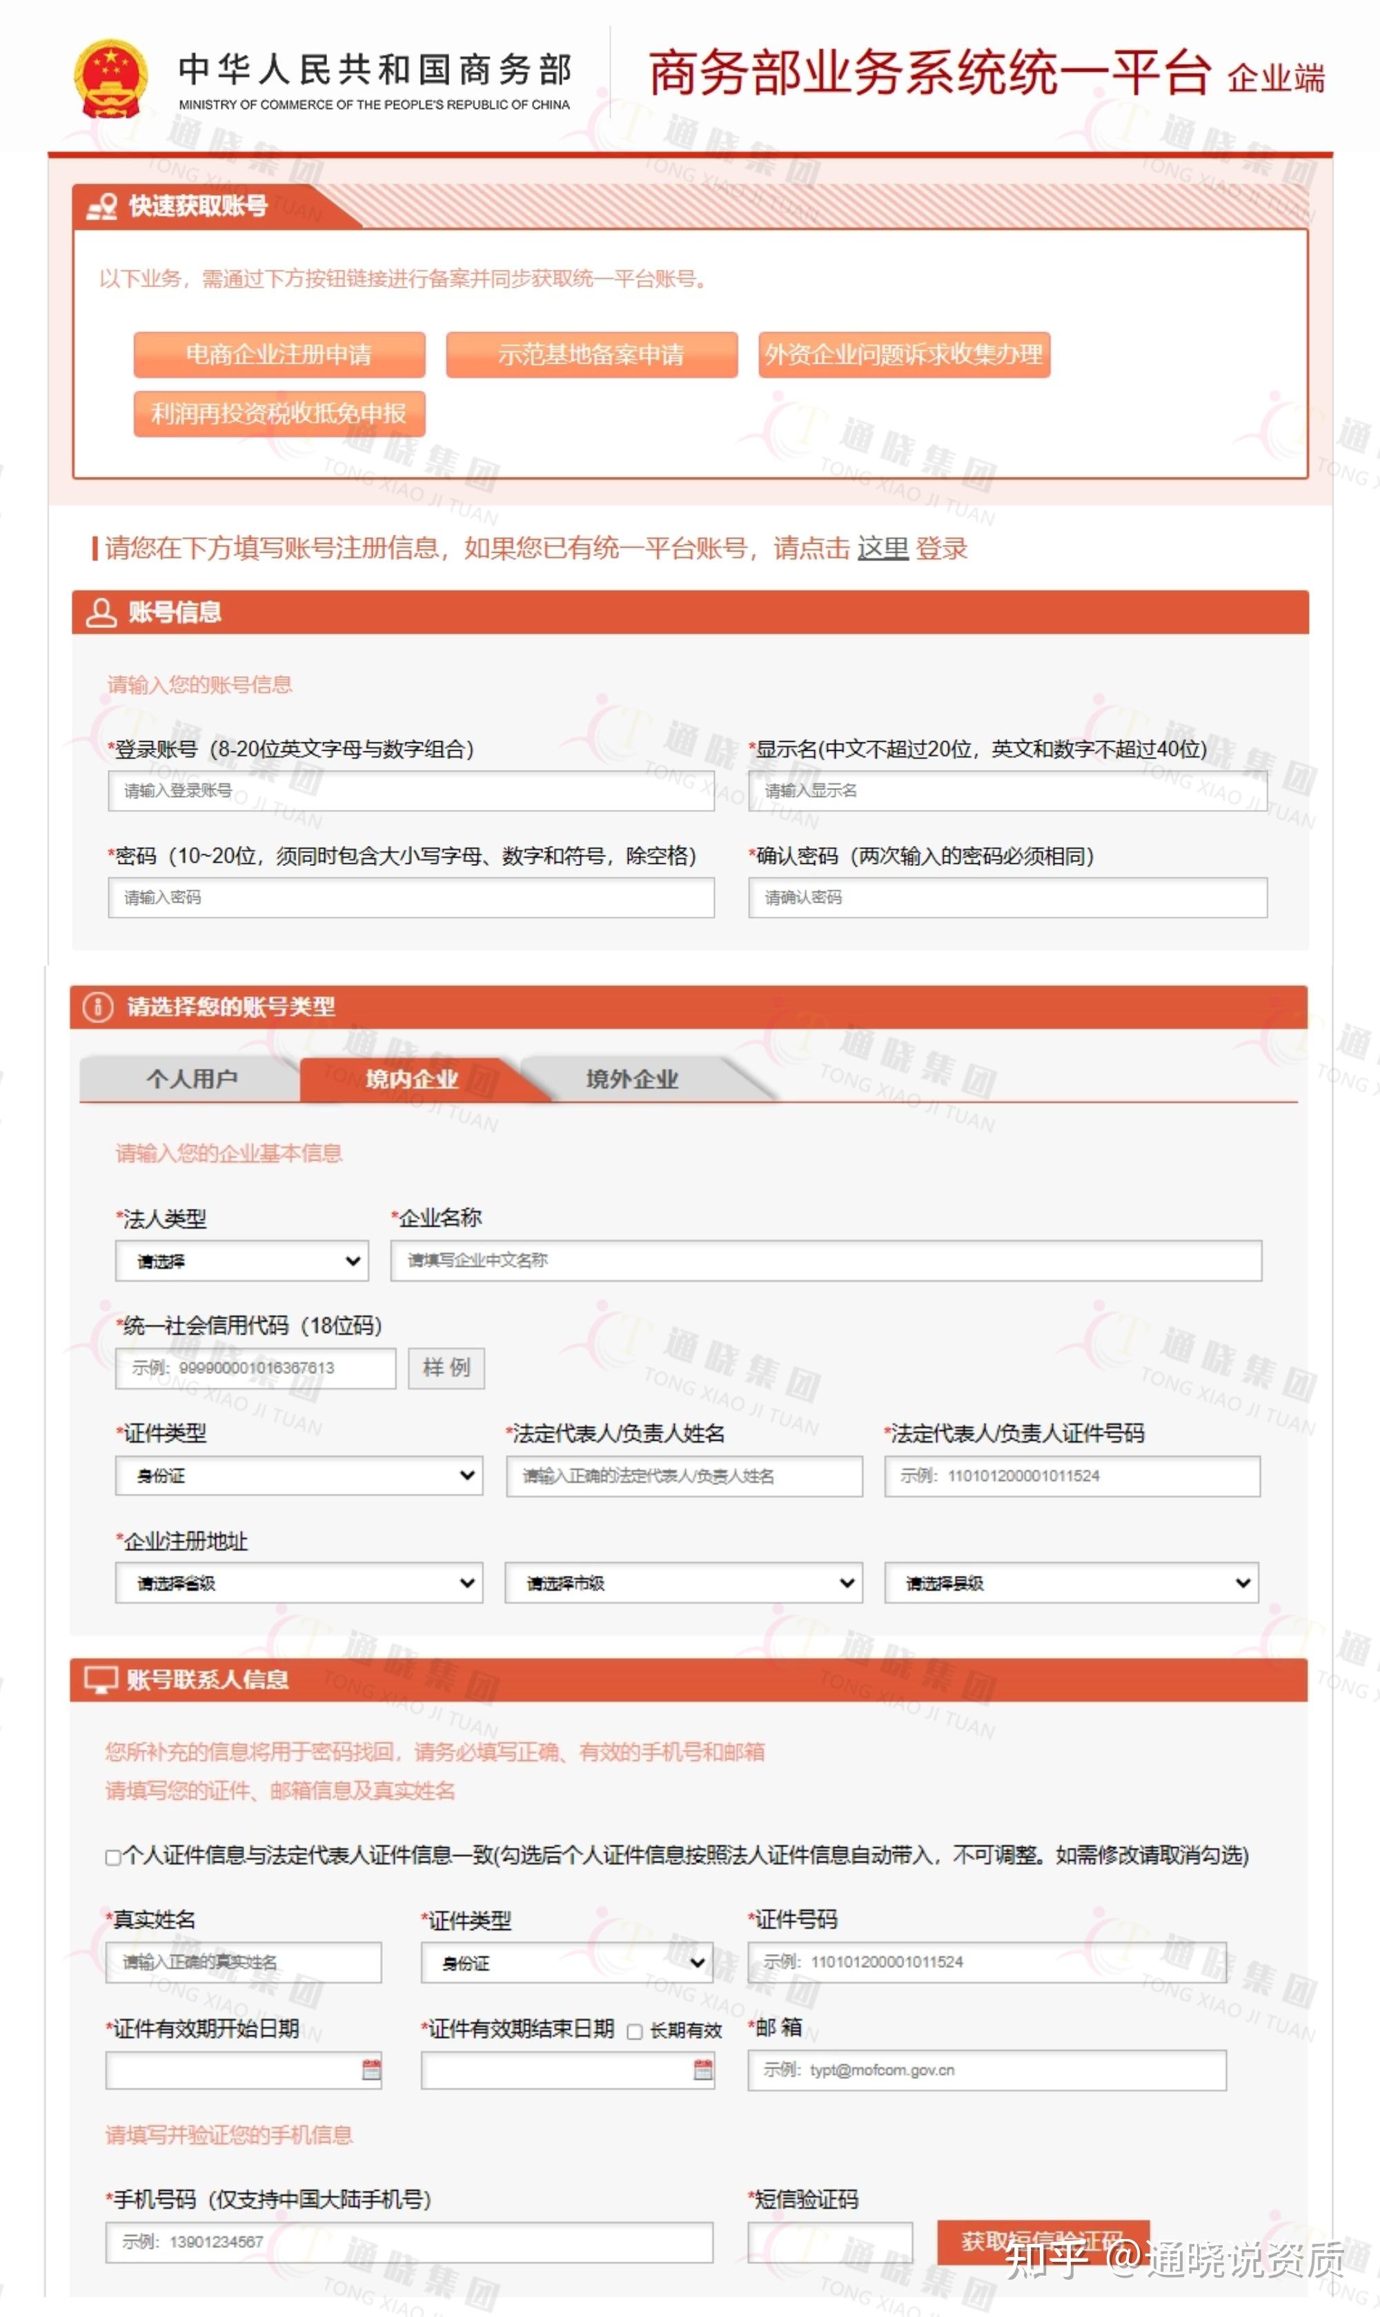This screenshot has width=1380, height=2317.
Task: Click the national emblem logo in the header
Action: click(110, 78)
